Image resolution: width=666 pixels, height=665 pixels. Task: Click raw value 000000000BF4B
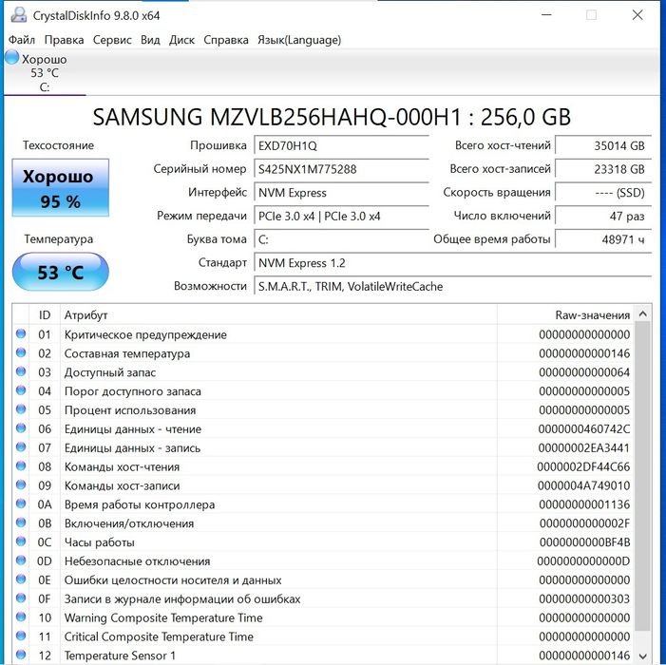(584, 542)
